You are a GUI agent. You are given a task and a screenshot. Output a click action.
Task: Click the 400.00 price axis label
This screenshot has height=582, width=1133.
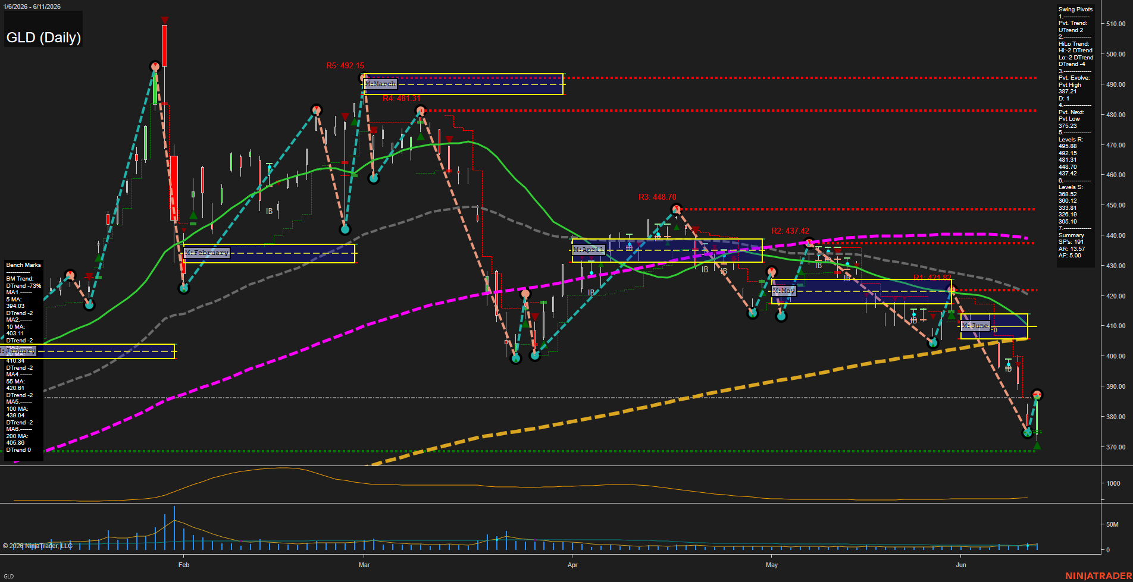[x=1116, y=356]
